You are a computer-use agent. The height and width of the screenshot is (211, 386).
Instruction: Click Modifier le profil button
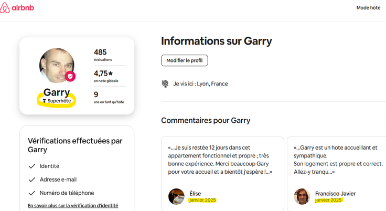click(x=185, y=60)
